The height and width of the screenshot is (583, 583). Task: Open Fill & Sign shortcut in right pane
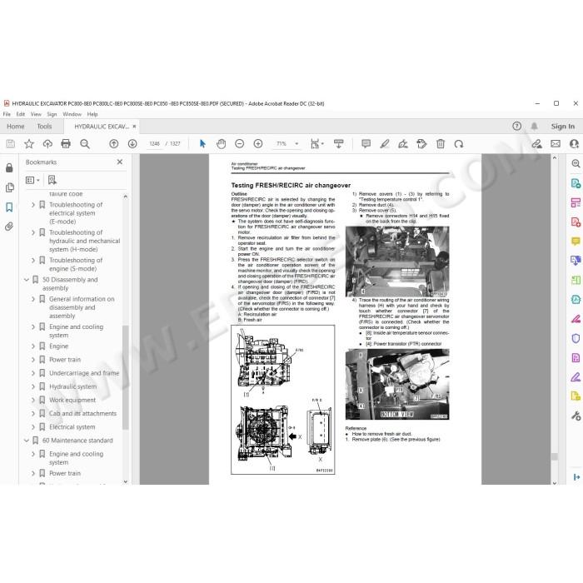point(576,377)
